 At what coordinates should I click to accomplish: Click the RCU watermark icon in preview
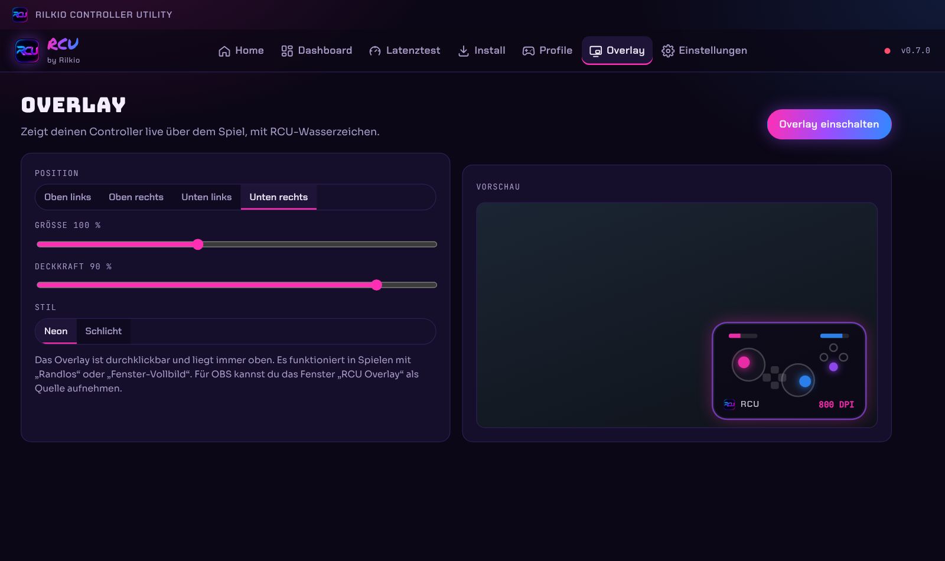pyautogui.click(x=729, y=404)
